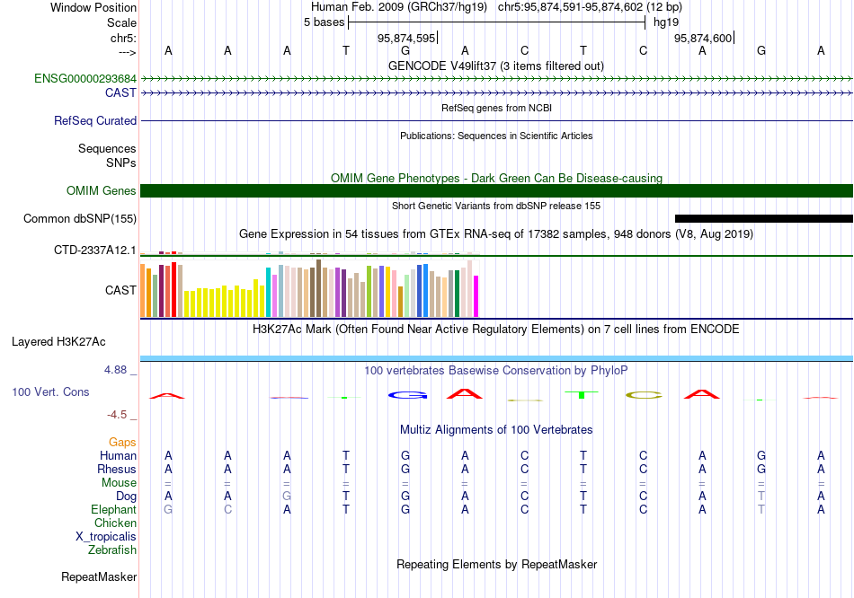Click the blue CAST label under GENCODE
854x598 pixels.
[x=120, y=92]
